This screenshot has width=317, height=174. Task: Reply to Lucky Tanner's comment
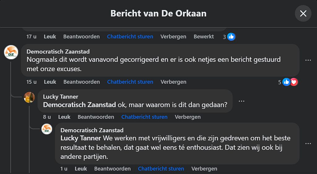click(96, 117)
